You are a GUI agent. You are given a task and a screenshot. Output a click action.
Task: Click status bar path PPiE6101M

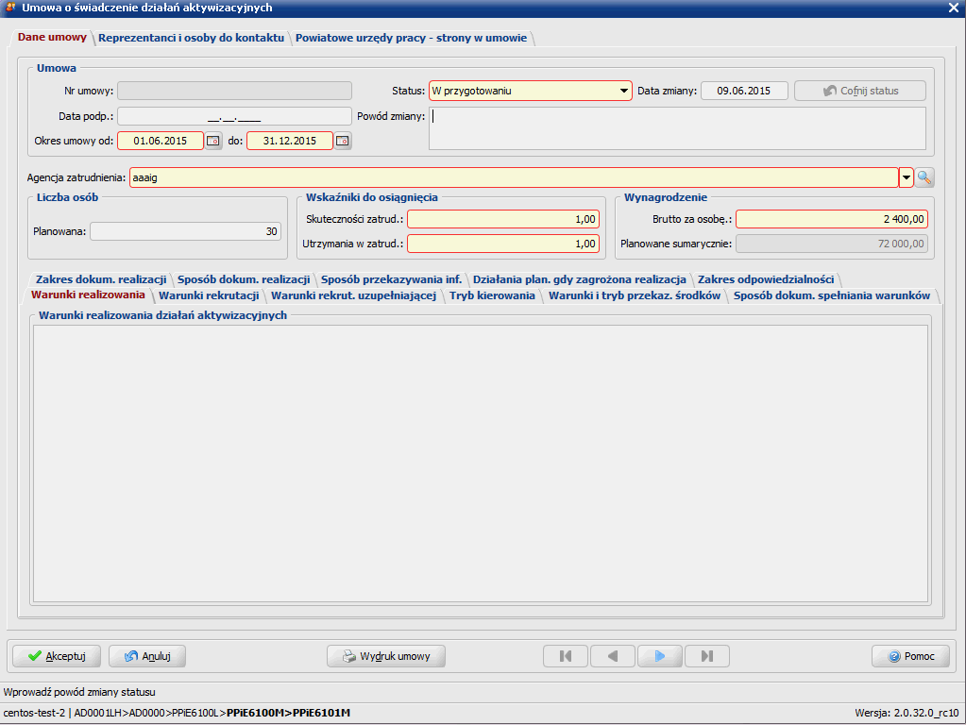pyautogui.click(x=321, y=714)
